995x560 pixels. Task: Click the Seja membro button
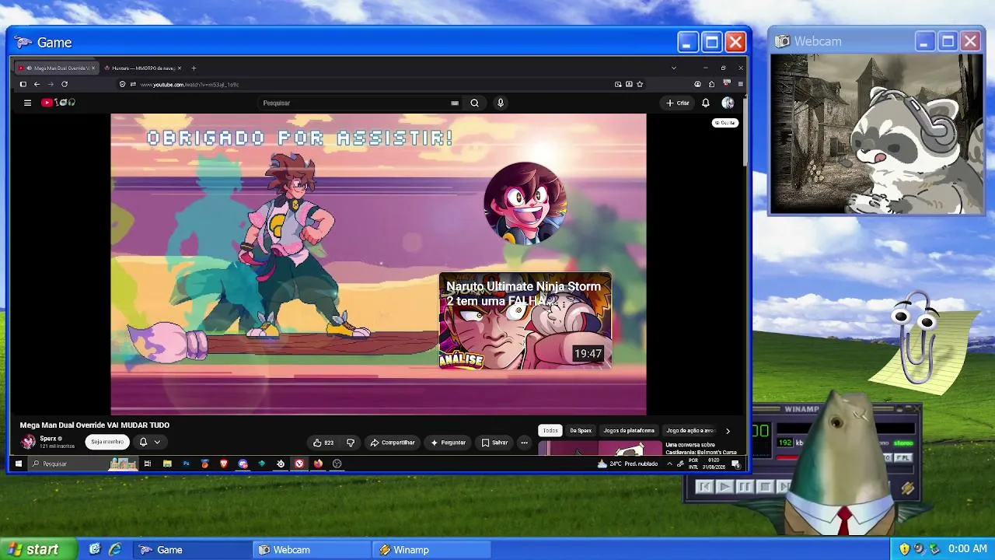tap(107, 442)
